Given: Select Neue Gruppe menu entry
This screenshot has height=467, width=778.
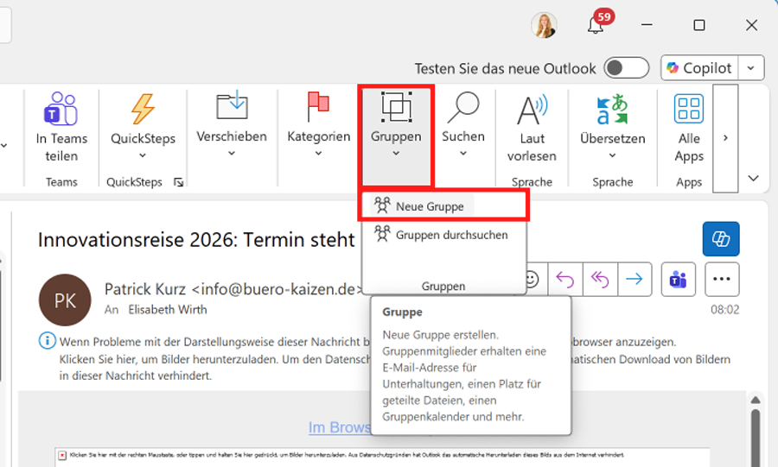Looking at the screenshot, I should pyautogui.click(x=443, y=206).
